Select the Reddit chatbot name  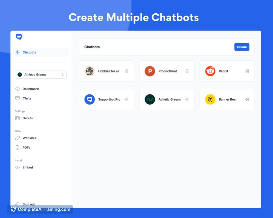(x=223, y=71)
